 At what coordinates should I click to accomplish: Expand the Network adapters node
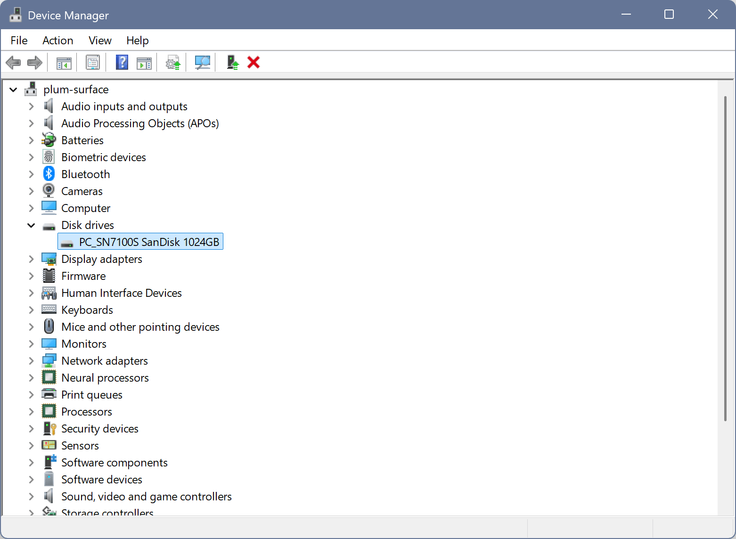31,361
